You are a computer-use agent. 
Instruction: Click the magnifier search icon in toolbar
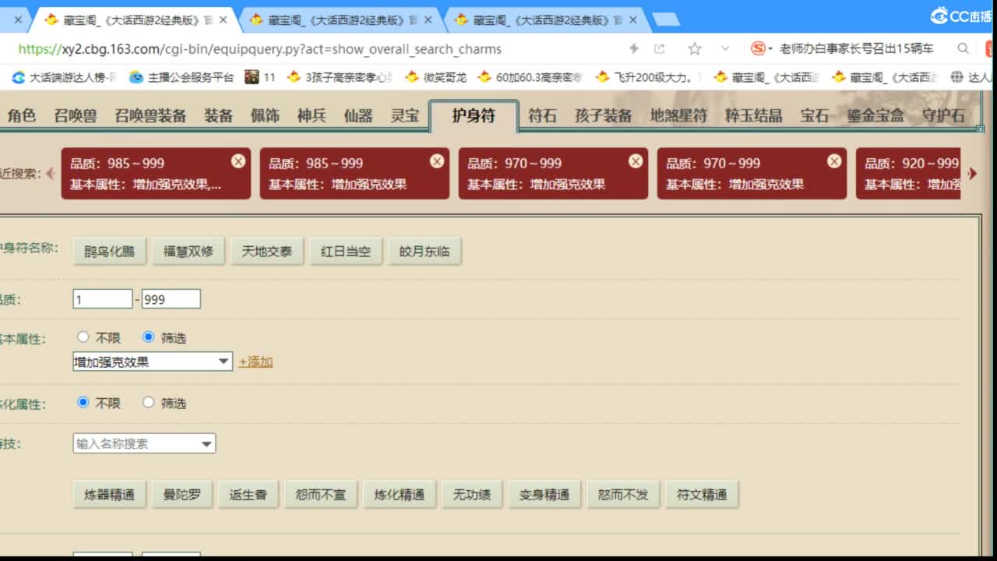pyautogui.click(x=963, y=48)
